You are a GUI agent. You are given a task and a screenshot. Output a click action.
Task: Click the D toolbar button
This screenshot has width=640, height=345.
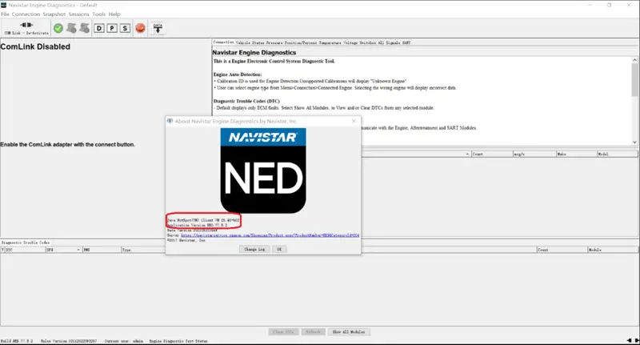coord(98,28)
